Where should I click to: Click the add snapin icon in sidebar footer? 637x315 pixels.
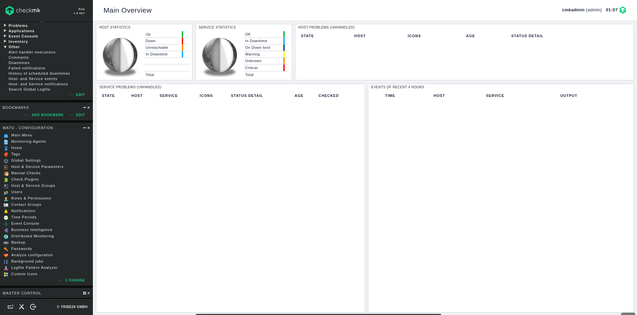(x=10, y=307)
